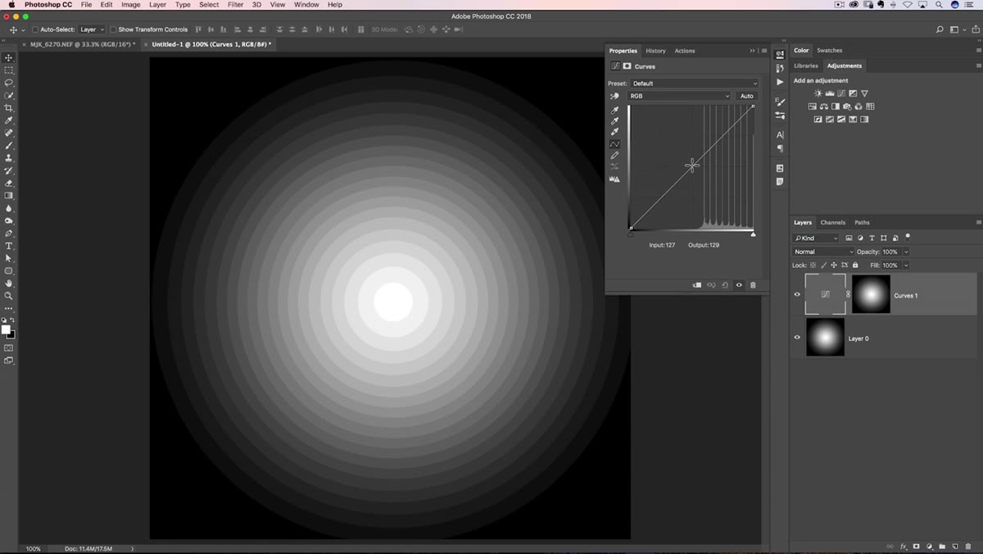Open the Auto-Select Layer dropdown

[91, 30]
